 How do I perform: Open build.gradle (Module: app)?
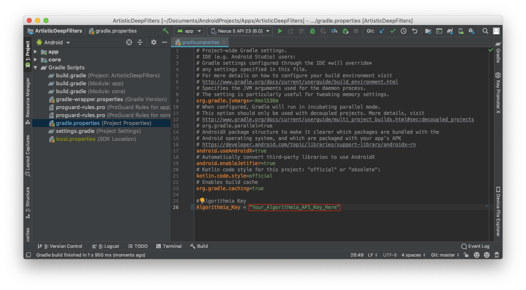point(86,84)
